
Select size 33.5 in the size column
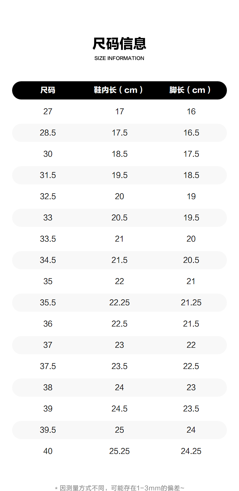[48, 239]
